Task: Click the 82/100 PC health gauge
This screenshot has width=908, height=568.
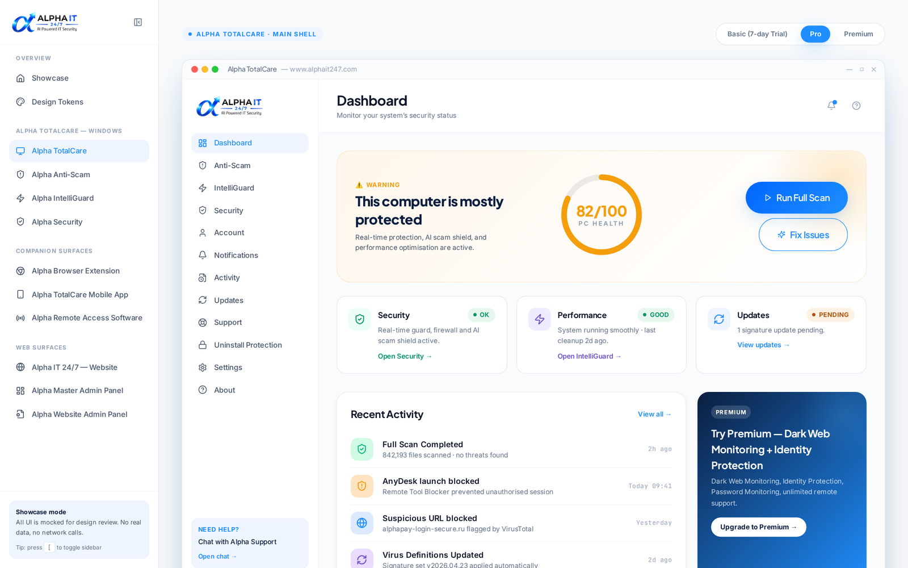Action: click(602, 215)
